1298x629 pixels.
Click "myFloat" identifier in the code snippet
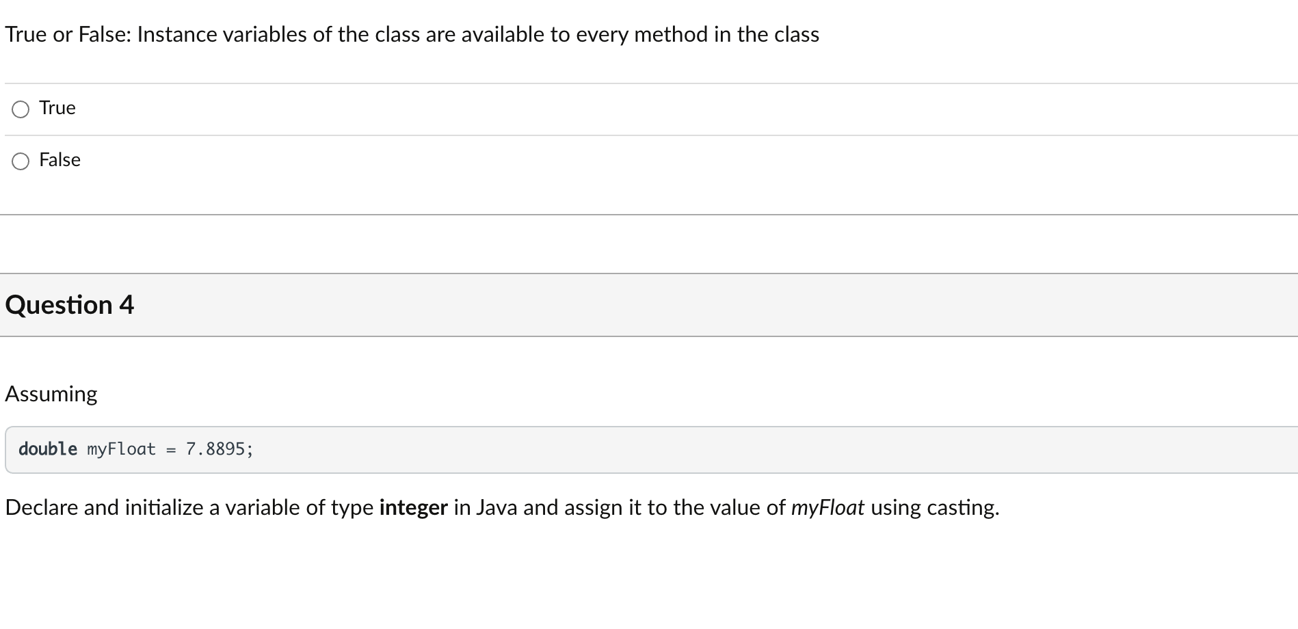(x=122, y=449)
